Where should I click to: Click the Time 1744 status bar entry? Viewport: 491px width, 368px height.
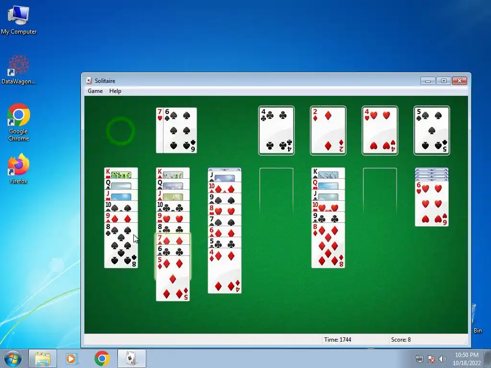click(x=338, y=340)
